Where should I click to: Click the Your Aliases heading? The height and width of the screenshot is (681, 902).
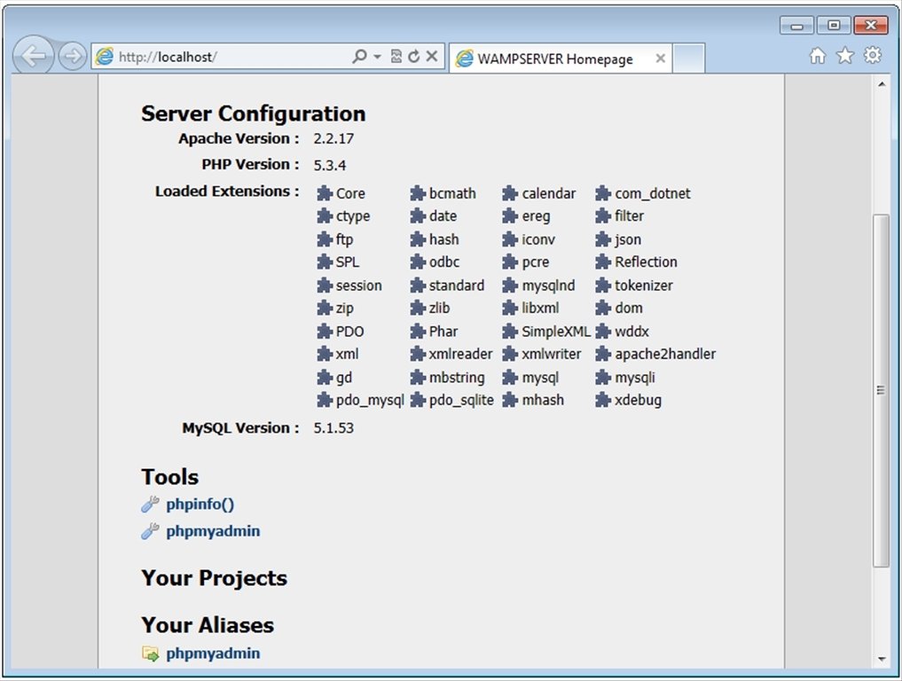[x=208, y=625]
